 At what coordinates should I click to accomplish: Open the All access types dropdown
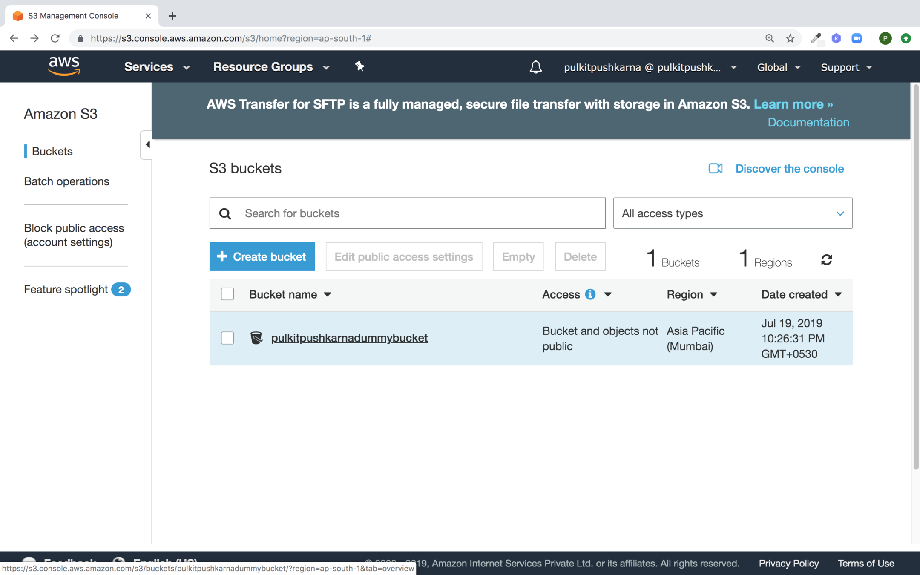pos(733,213)
